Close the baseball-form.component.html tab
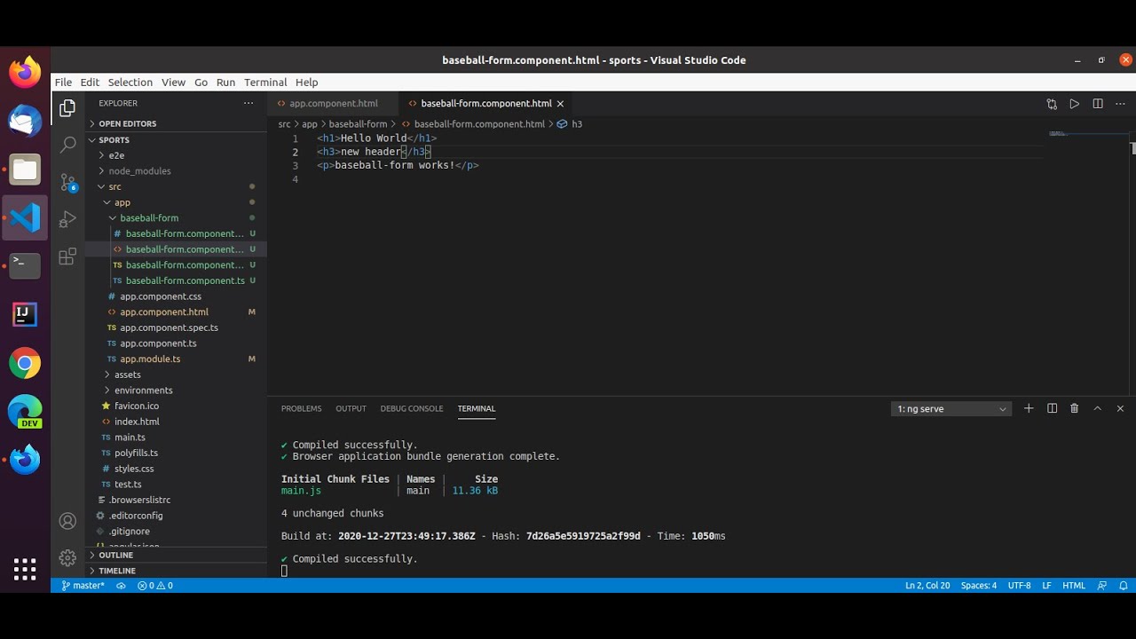This screenshot has width=1136, height=639. [561, 104]
